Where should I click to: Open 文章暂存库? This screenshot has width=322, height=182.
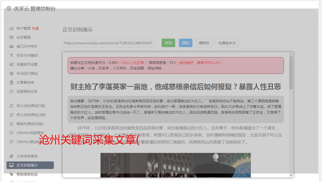click(25, 82)
